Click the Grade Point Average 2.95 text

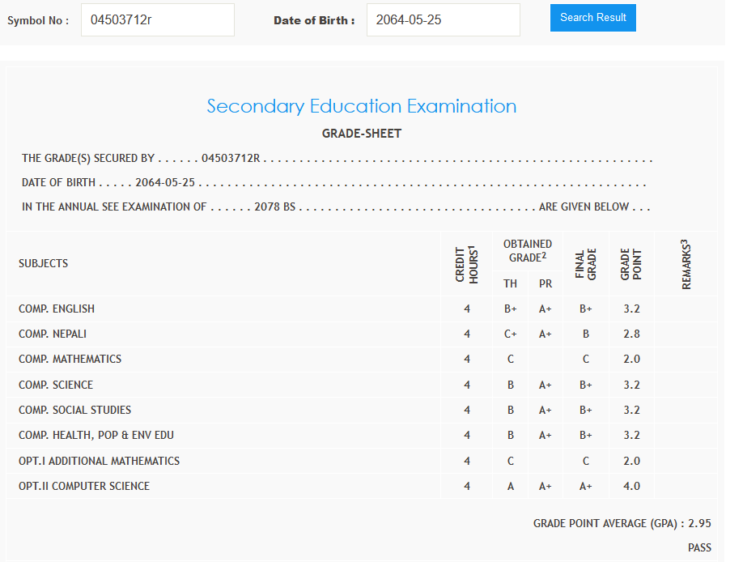[622, 524]
